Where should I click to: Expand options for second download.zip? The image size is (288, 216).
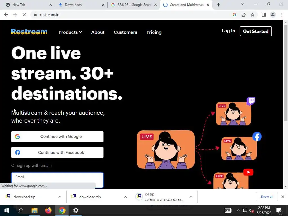pos(125,197)
